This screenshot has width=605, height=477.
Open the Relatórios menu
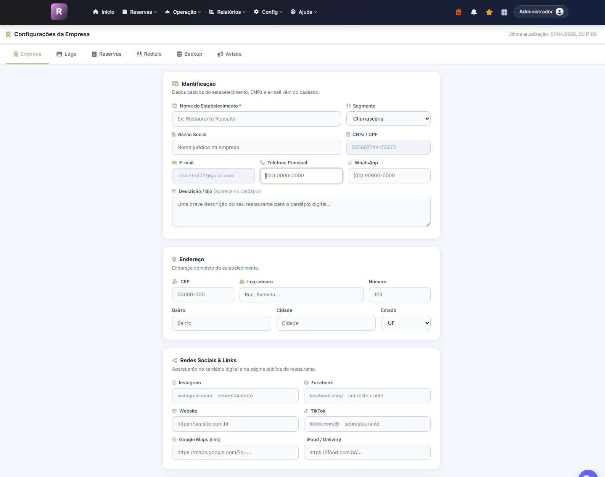[227, 12]
